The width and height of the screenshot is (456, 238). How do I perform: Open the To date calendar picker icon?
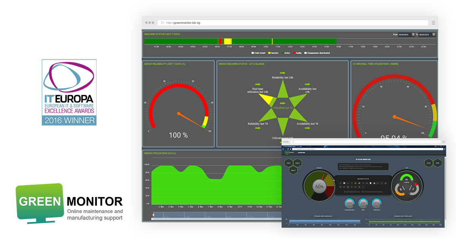[434, 35]
